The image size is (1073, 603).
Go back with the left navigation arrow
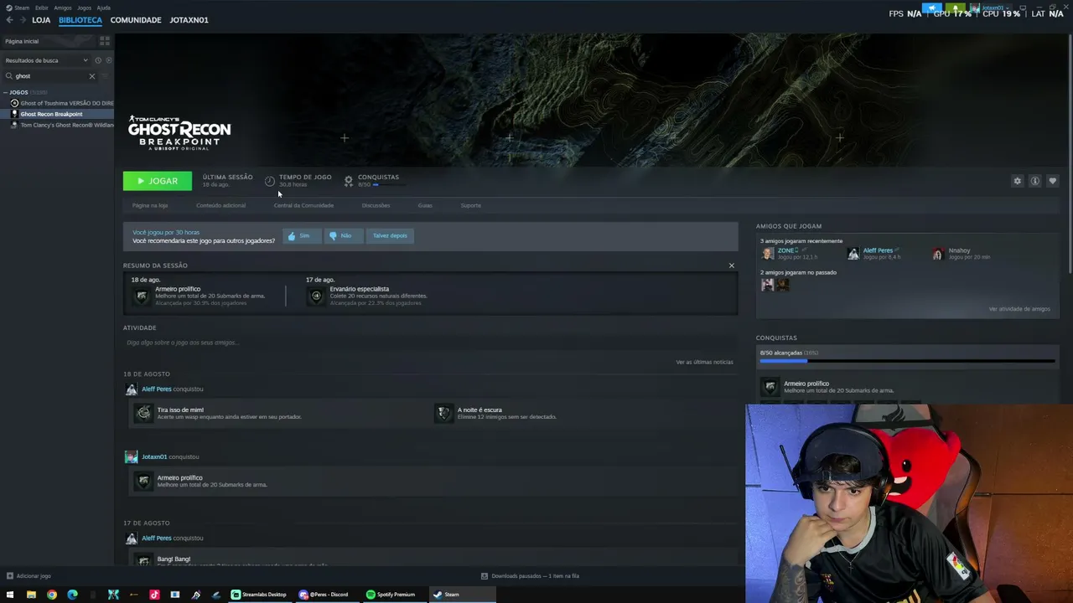click(x=9, y=20)
